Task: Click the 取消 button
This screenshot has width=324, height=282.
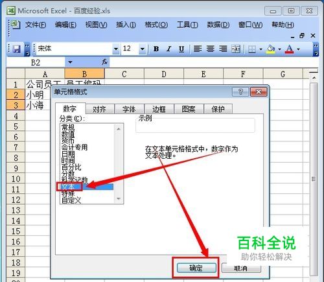Action: click(241, 268)
